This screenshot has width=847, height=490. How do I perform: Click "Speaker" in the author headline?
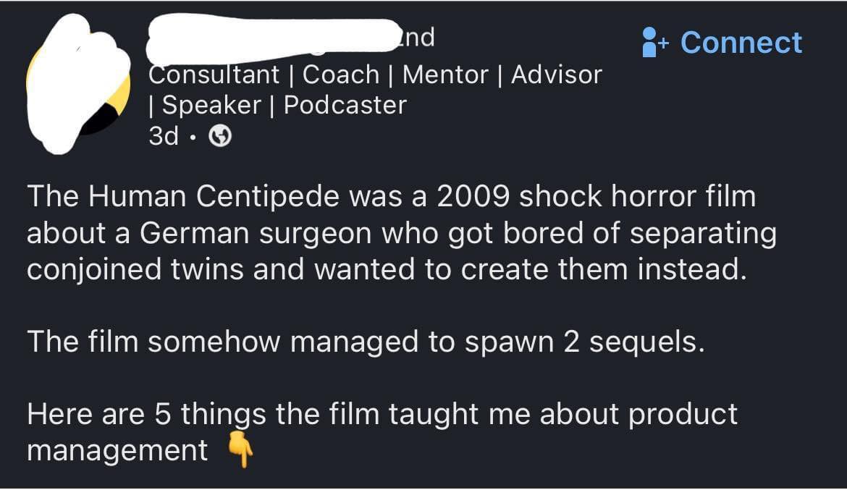point(211,105)
